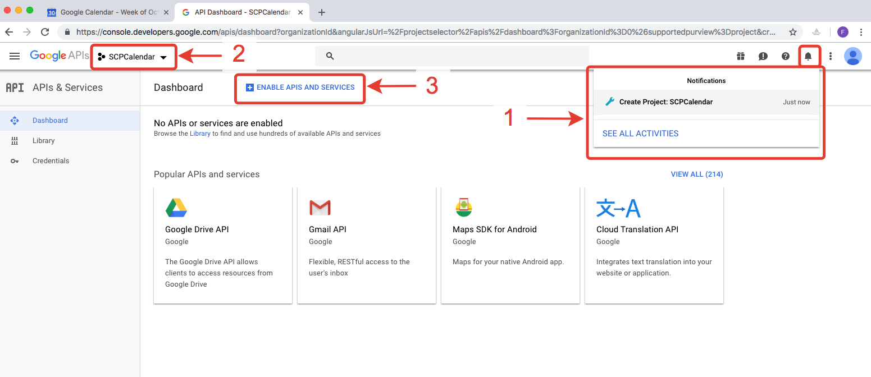Click VIEW ALL (214) link
Viewport: 871px width, 377px height.
click(x=697, y=174)
